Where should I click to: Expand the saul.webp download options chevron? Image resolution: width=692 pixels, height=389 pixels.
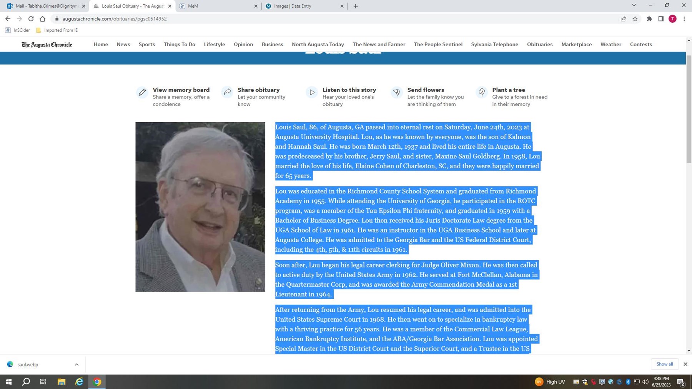[x=76, y=364]
